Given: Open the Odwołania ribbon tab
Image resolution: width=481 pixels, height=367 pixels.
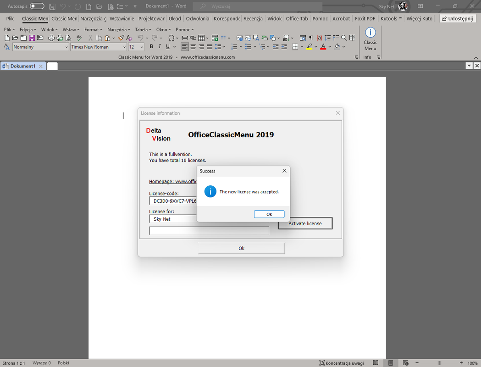Looking at the screenshot, I should click(x=198, y=18).
